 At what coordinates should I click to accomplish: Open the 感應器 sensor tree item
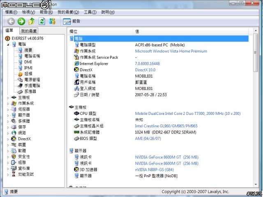(30, 91)
